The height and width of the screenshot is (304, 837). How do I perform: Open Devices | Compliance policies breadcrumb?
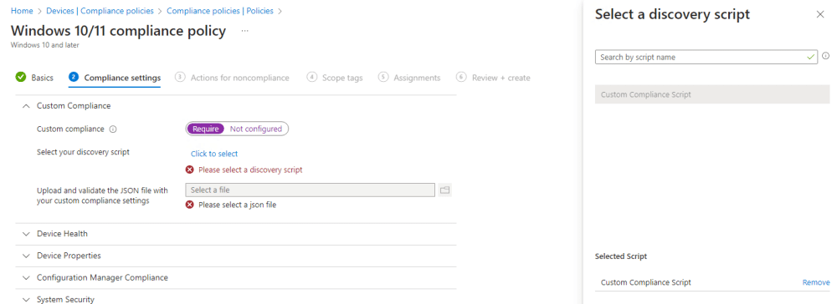[100, 11]
